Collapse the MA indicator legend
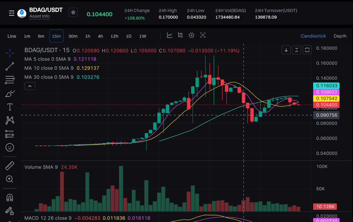This screenshot has height=222, width=353. (x=30, y=86)
